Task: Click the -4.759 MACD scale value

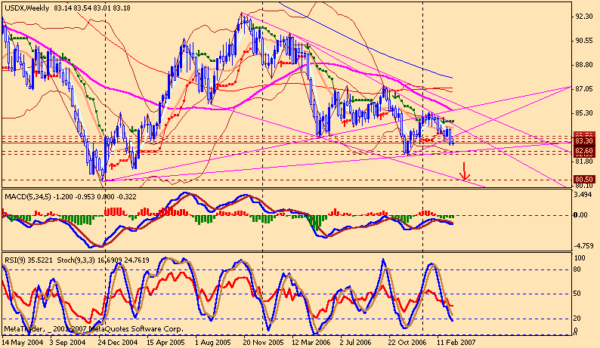Action: tap(583, 245)
